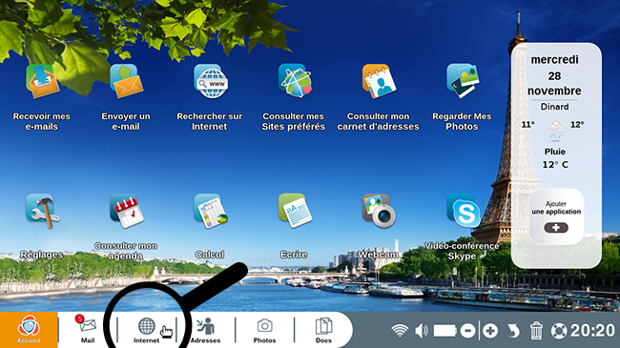Zoom in with the plus button
This screenshot has height=348, width=620.
coord(490,331)
